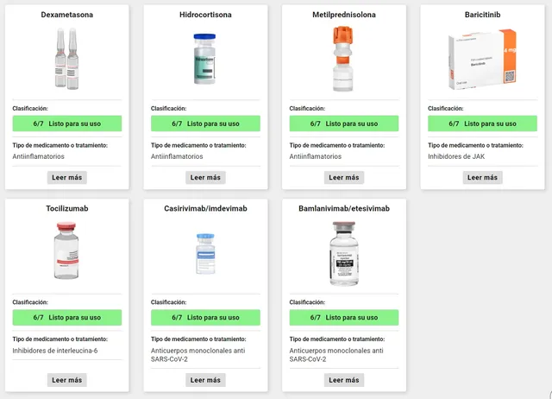
Task: Click the Dexametasona ampoules image
Action: (x=67, y=59)
